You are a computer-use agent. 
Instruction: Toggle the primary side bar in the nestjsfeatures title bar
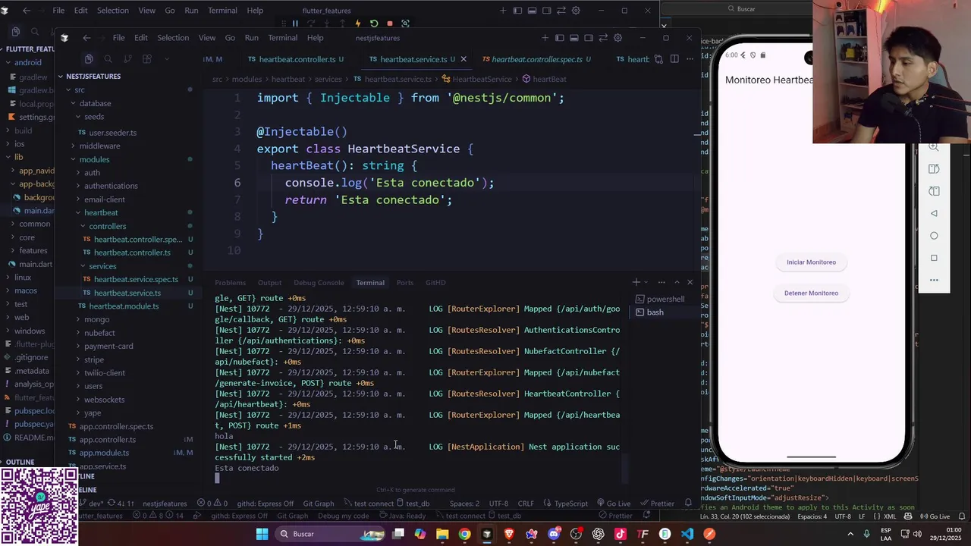click(560, 38)
